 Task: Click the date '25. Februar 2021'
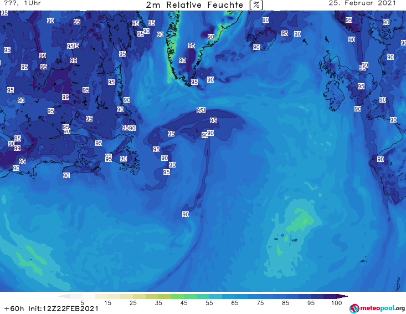click(362, 3)
